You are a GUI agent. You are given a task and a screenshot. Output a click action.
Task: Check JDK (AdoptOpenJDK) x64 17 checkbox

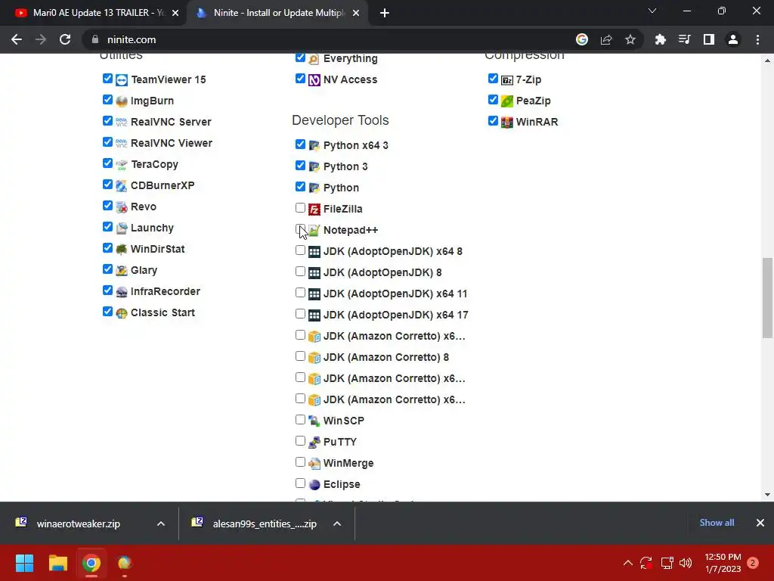(300, 314)
